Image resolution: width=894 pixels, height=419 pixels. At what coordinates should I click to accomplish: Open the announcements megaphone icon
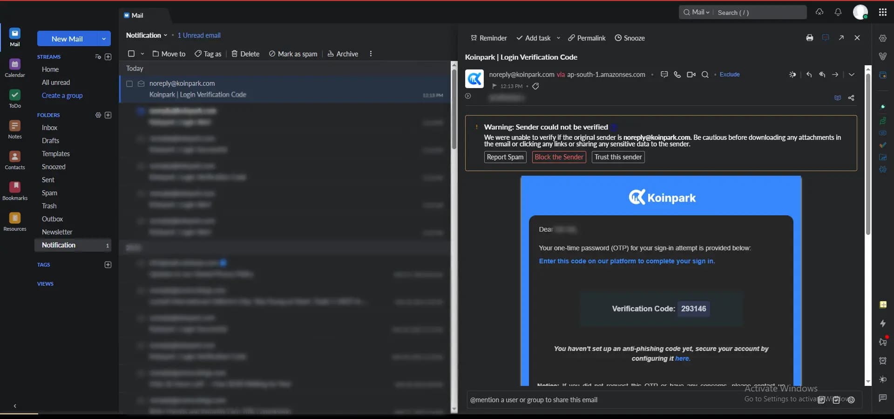[x=883, y=342]
